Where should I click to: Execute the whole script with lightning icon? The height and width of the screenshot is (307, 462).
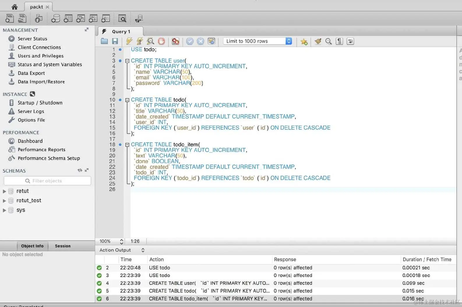click(x=129, y=41)
